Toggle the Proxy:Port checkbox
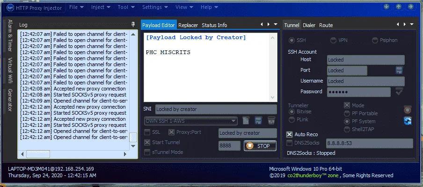Viewport: 423px width, 187px height. (x=172, y=132)
